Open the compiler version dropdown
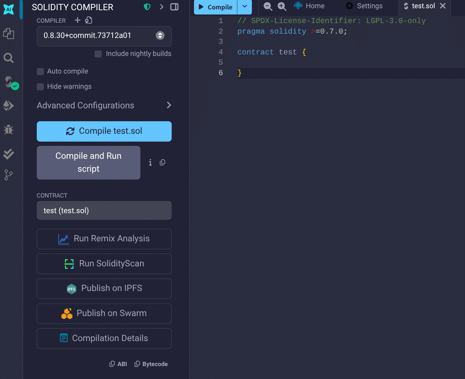The width and height of the screenshot is (465, 379). click(x=160, y=36)
